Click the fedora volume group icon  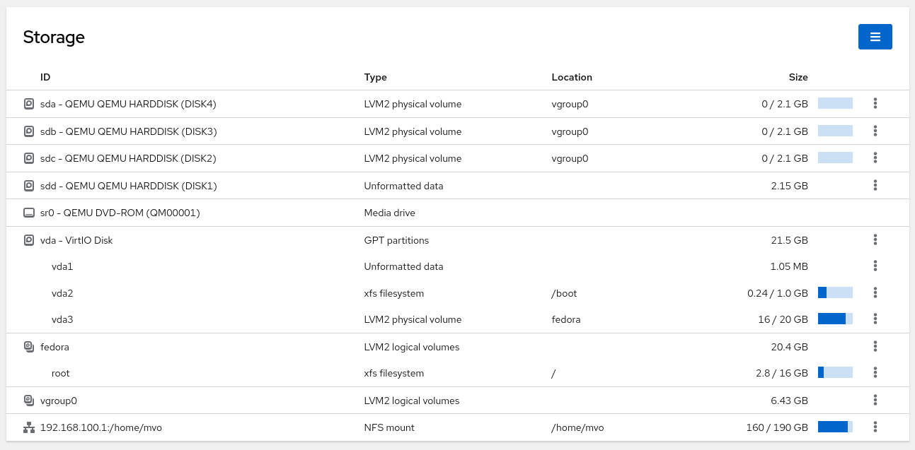pos(29,347)
